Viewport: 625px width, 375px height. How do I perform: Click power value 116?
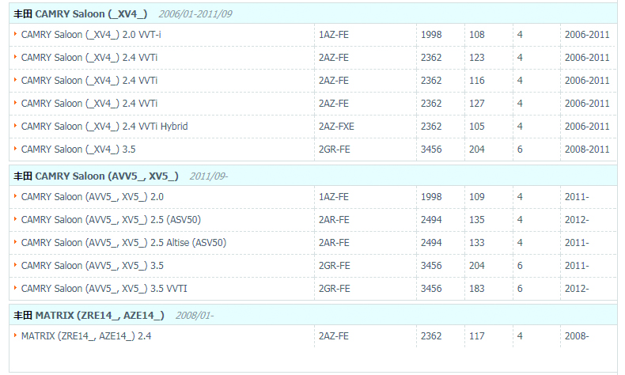[x=477, y=81]
